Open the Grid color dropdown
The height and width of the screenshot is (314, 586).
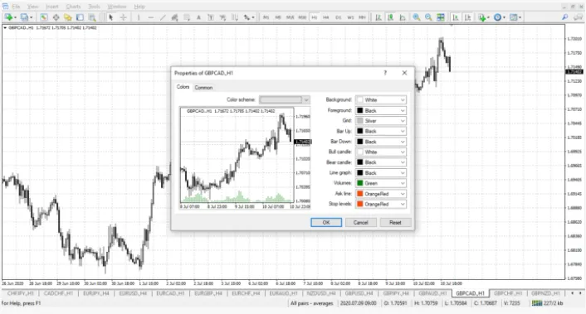point(381,121)
